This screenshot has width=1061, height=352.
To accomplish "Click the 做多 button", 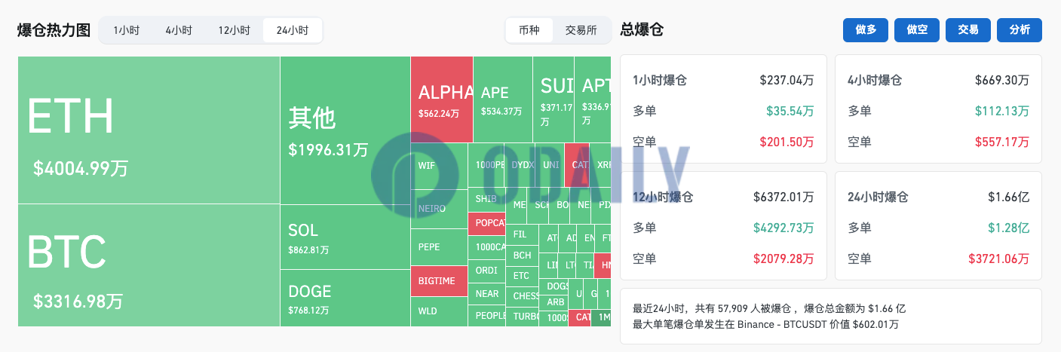I will pos(866,30).
